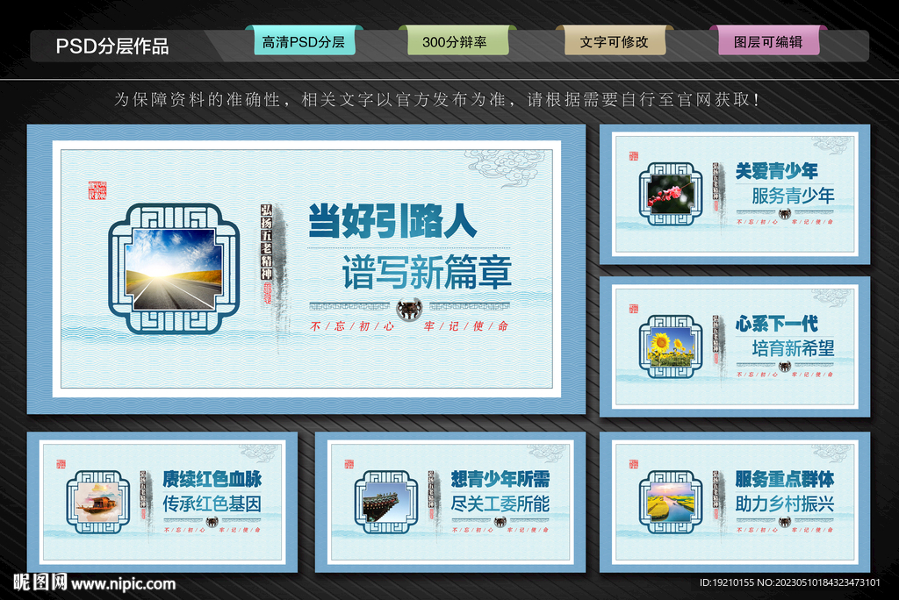Click the red seal stamp in large banner
The width and height of the screenshot is (899, 600).
(97, 190)
